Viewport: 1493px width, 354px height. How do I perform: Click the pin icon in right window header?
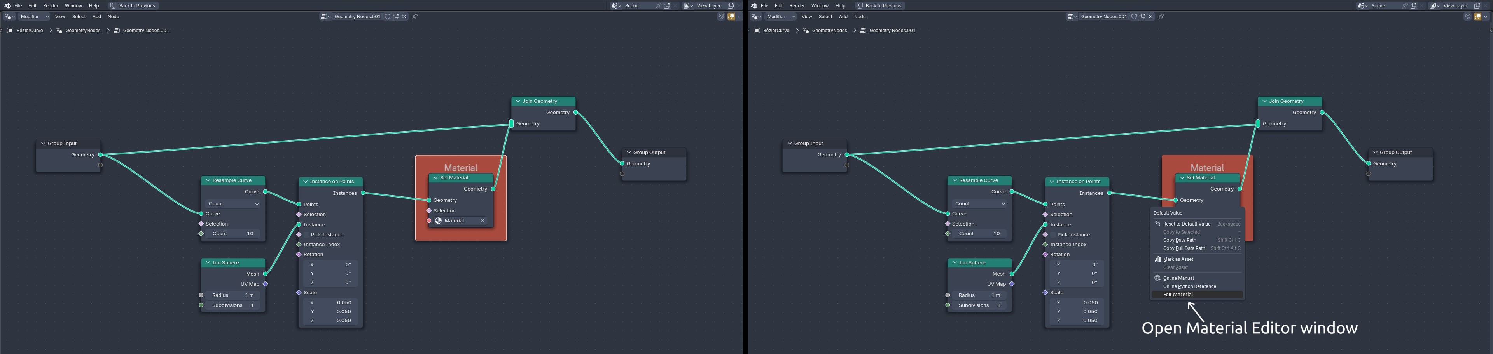coord(1161,17)
